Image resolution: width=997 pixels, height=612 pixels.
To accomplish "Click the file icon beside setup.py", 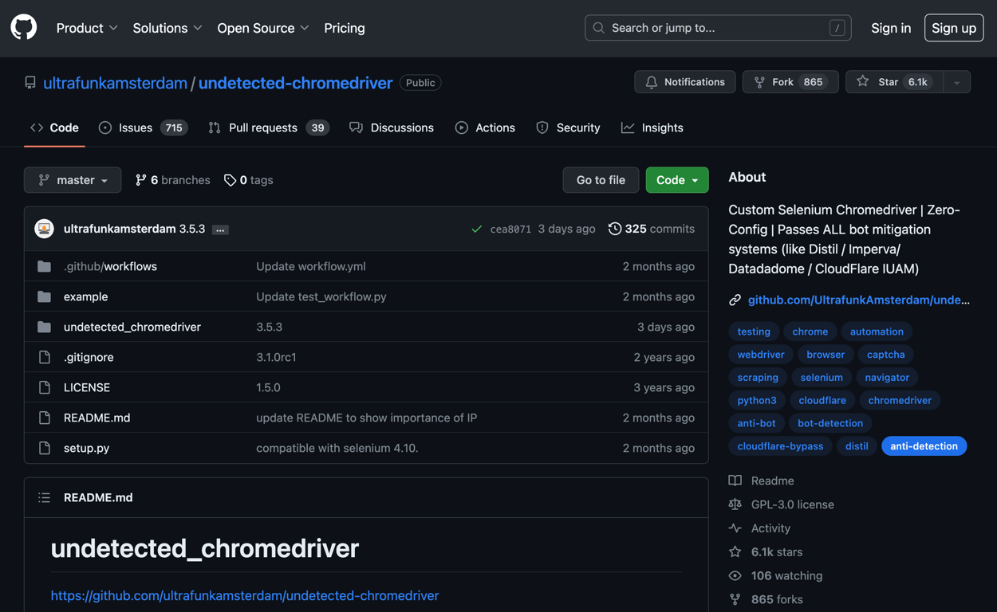I will [x=45, y=448].
